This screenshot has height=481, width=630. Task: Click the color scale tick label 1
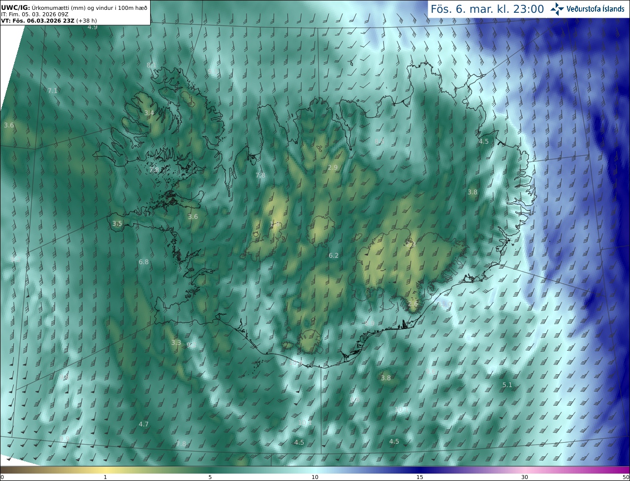(x=105, y=477)
